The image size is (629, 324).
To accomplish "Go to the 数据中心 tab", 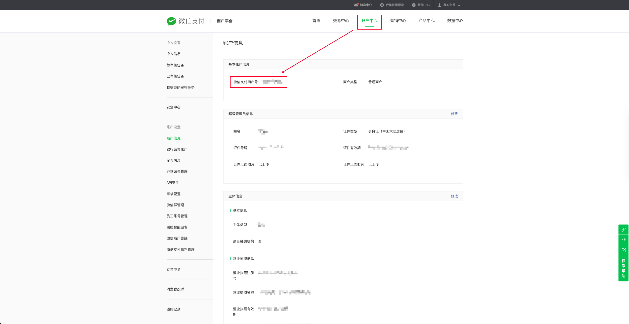I will [455, 21].
